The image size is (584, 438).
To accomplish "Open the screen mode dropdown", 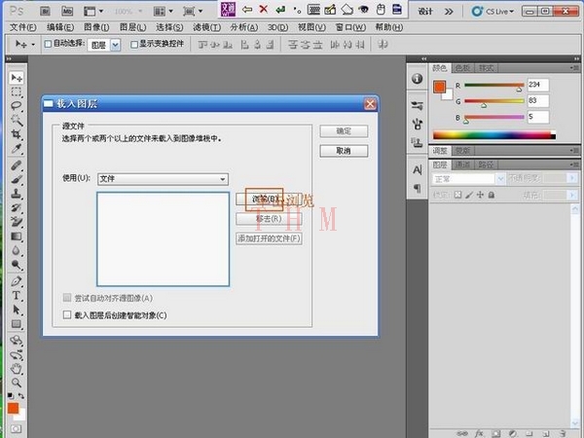I will click(193, 11).
